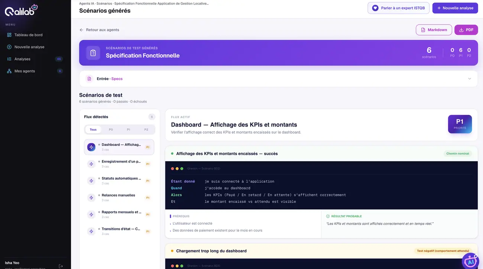Viewport: 483px width, 269px height.
Task: Start a new analysis with top-right button
Action: pyautogui.click(x=455, y=8)
